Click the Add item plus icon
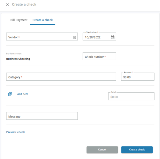 point(10,94)
